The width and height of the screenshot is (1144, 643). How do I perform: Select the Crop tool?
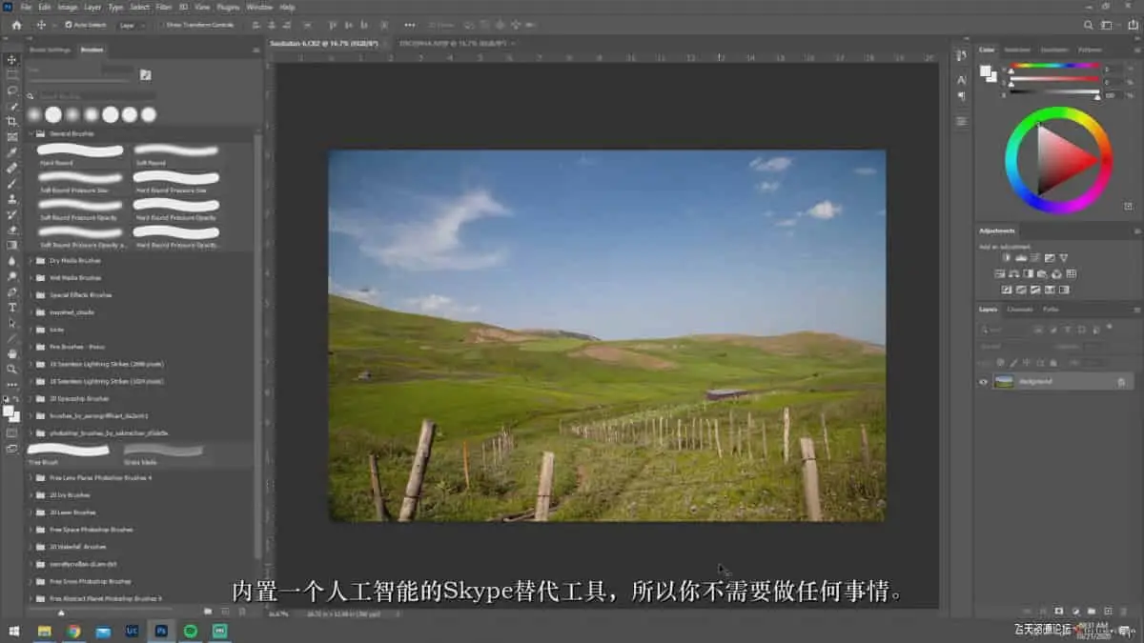point(12,121)
